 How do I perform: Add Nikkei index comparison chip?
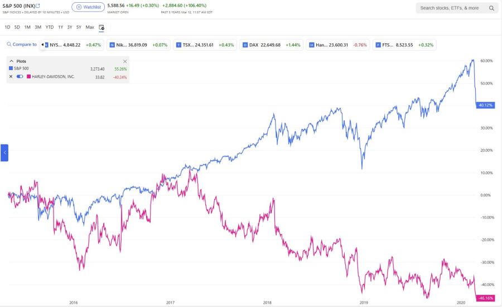pos(138,44)
